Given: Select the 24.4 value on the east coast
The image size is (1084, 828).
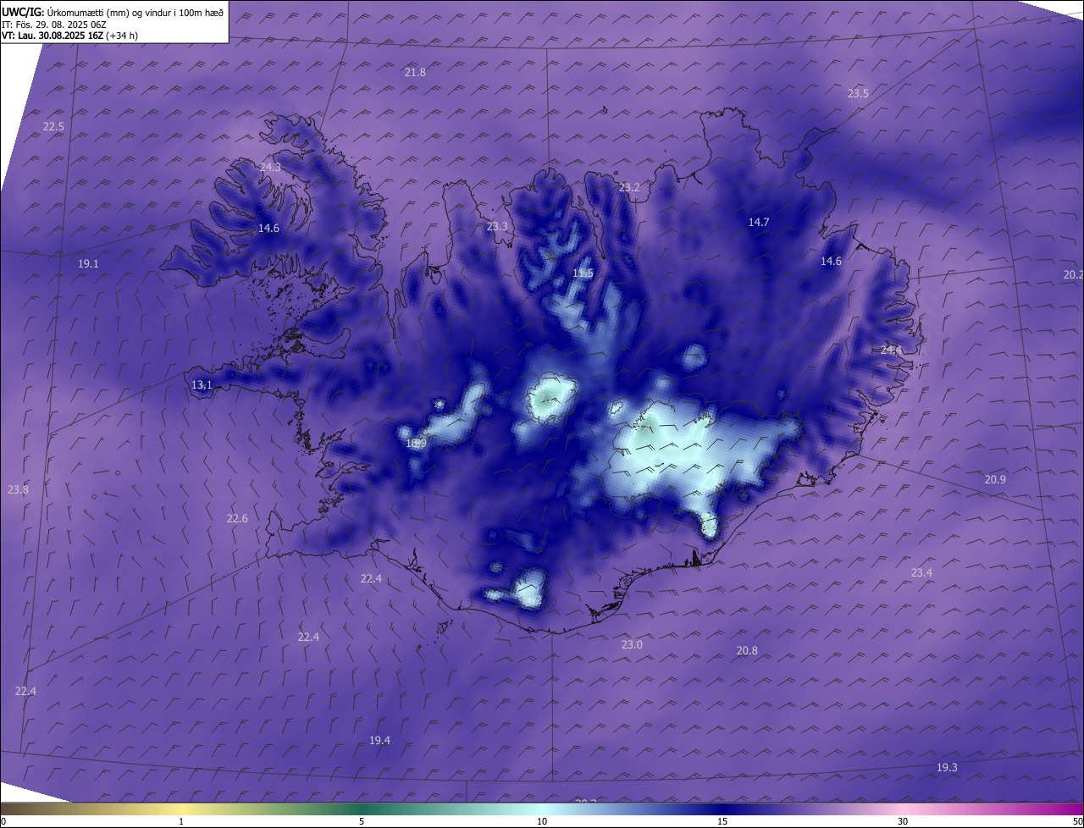Looking at the screenshot, I should pos(892,351).
